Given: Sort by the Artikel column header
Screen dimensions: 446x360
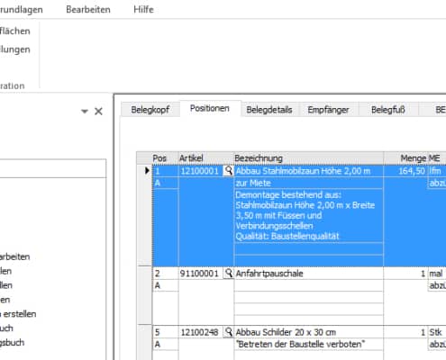Looking at the screenshot, I should 206,158.
